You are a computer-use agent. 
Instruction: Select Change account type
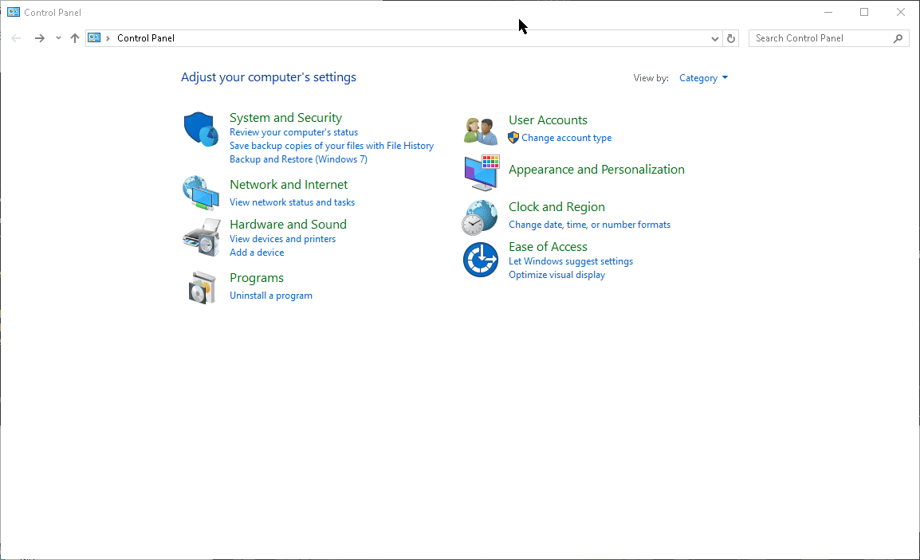(567, 138)
